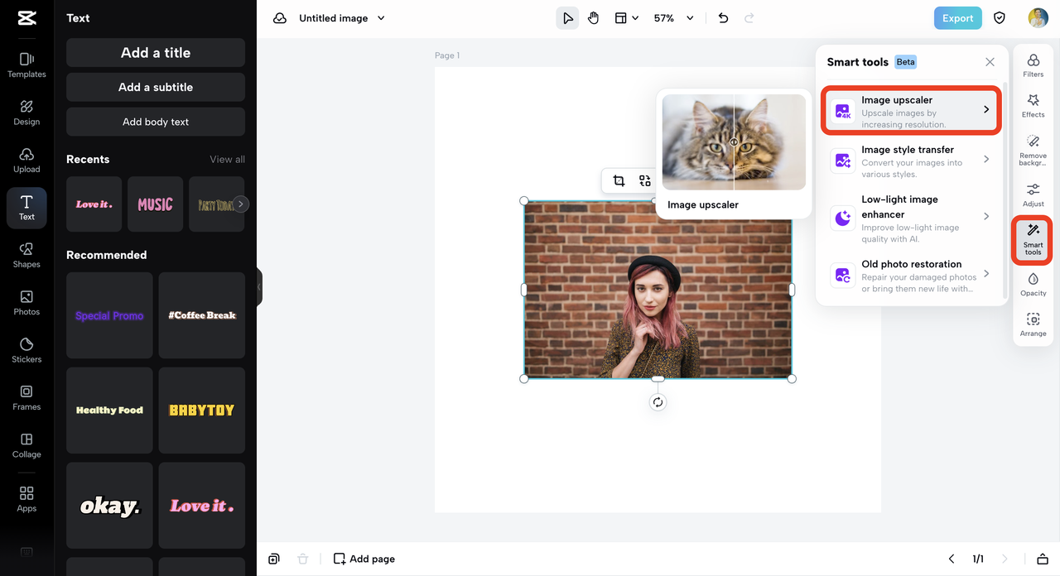Close the Smart tools panel

coord(990,62)
